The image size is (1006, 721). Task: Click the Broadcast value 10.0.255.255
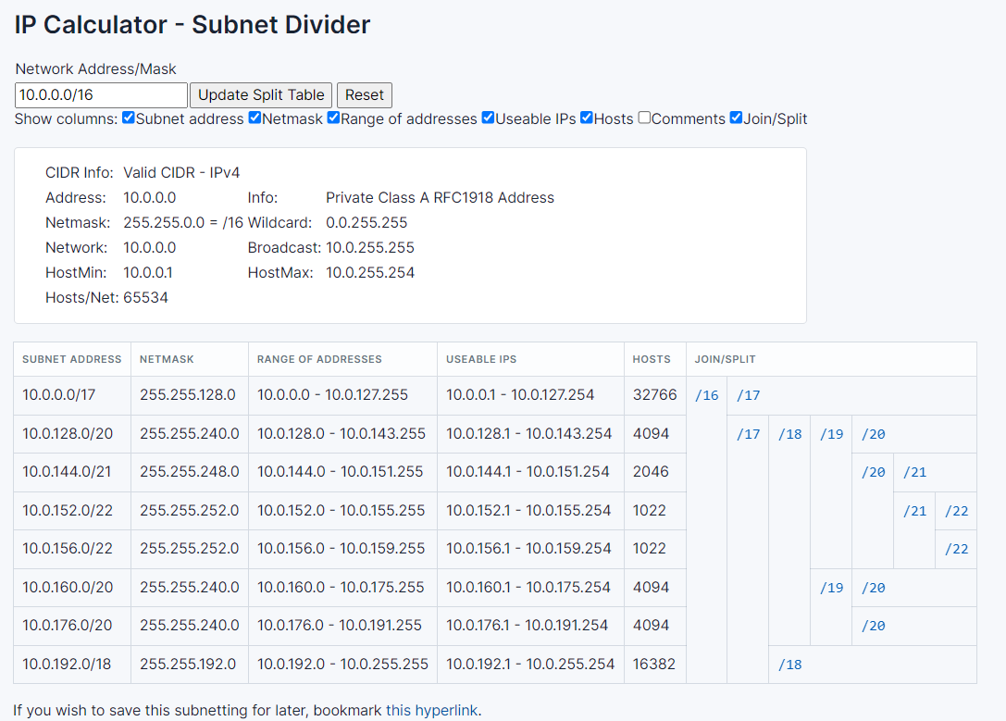370,248
